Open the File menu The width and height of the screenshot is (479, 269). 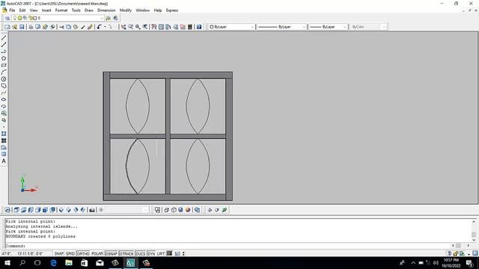tap(12, 10)
